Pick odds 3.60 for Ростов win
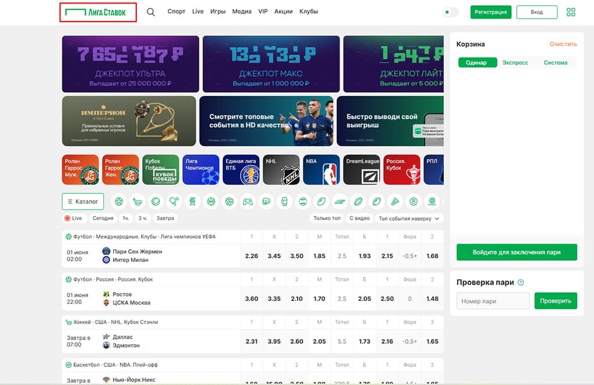594x385 pixels. pos(252,299)
